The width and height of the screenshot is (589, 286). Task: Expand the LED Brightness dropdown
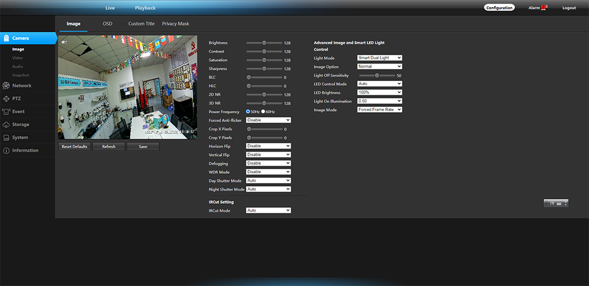(x=379, y=93)
